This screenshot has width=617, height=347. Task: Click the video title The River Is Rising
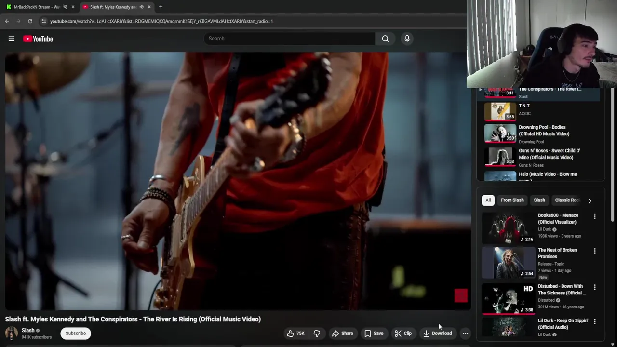pyautogui.click(x=133, y=319)
